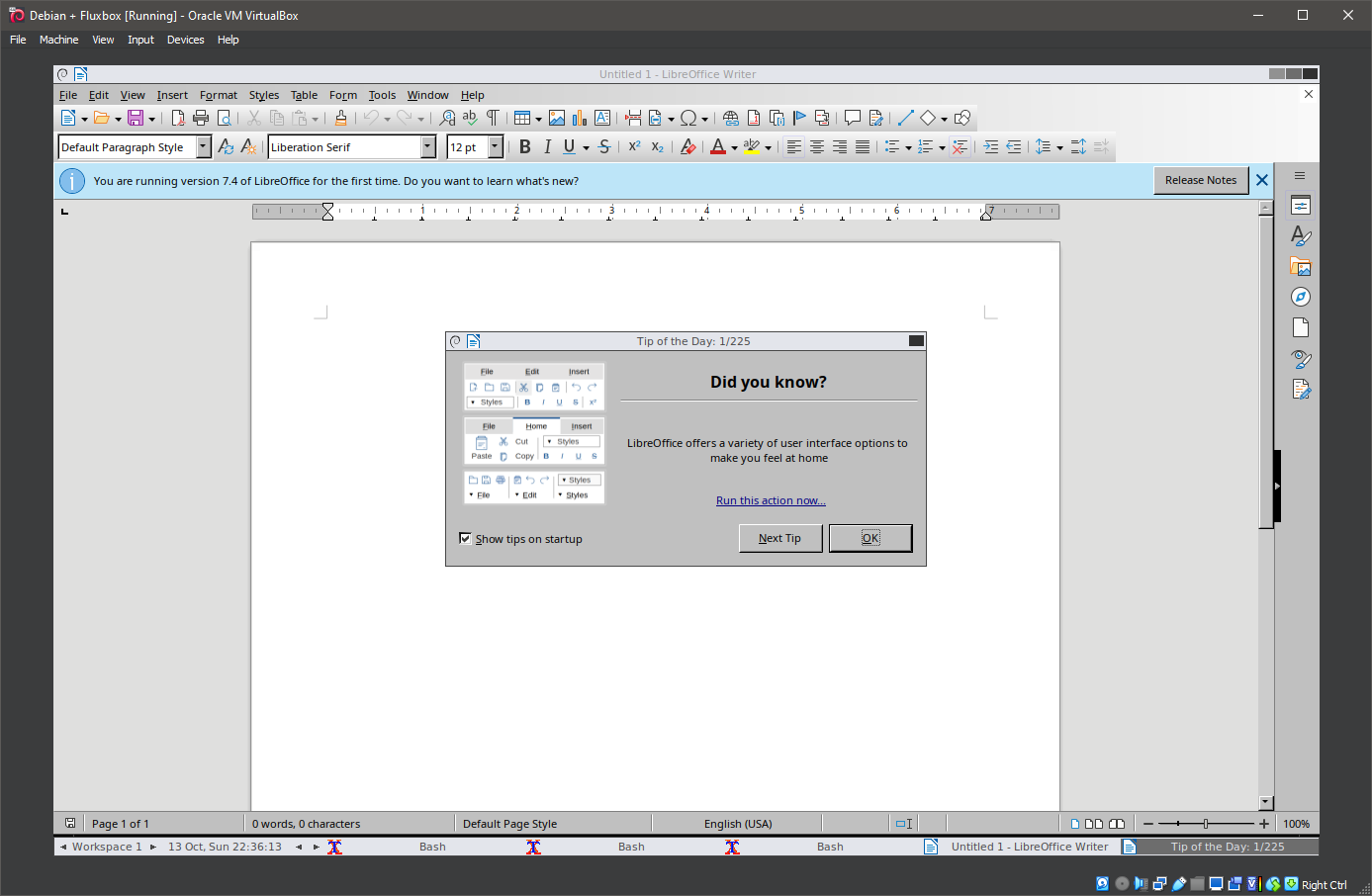Click the Insert Comment speech bubble icon
The width and height of the screenshot is (1372, 896).
[x=852, y=119]
